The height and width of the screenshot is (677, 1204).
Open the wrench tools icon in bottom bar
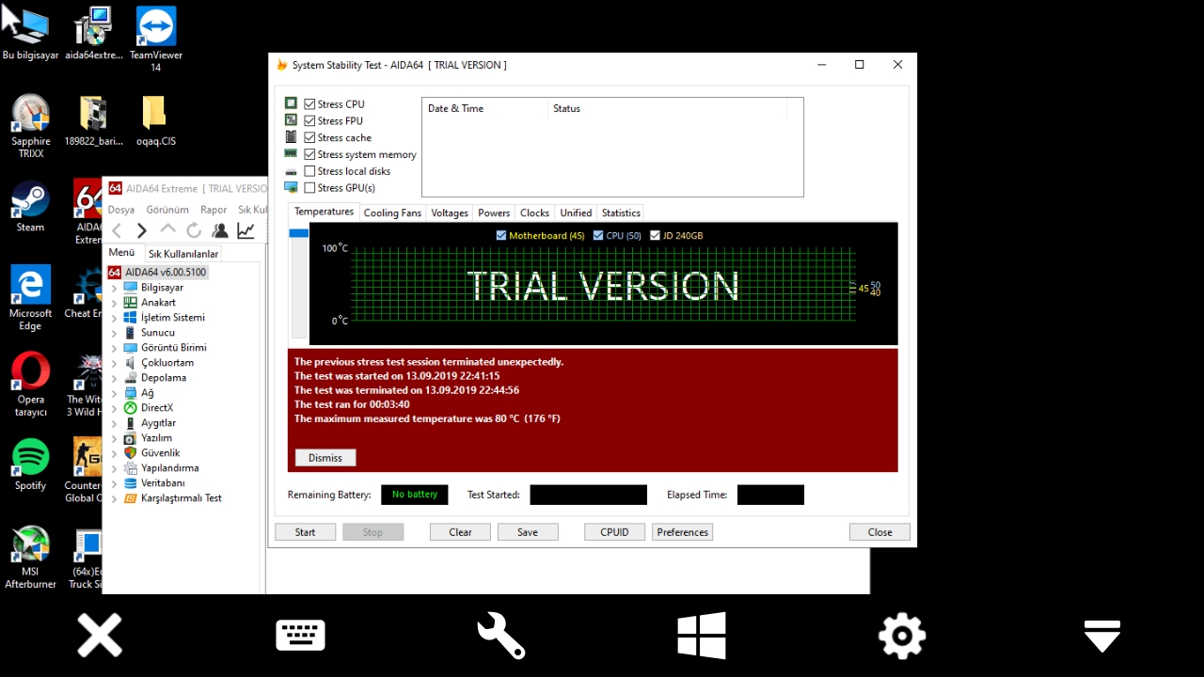tap(500, 636)
